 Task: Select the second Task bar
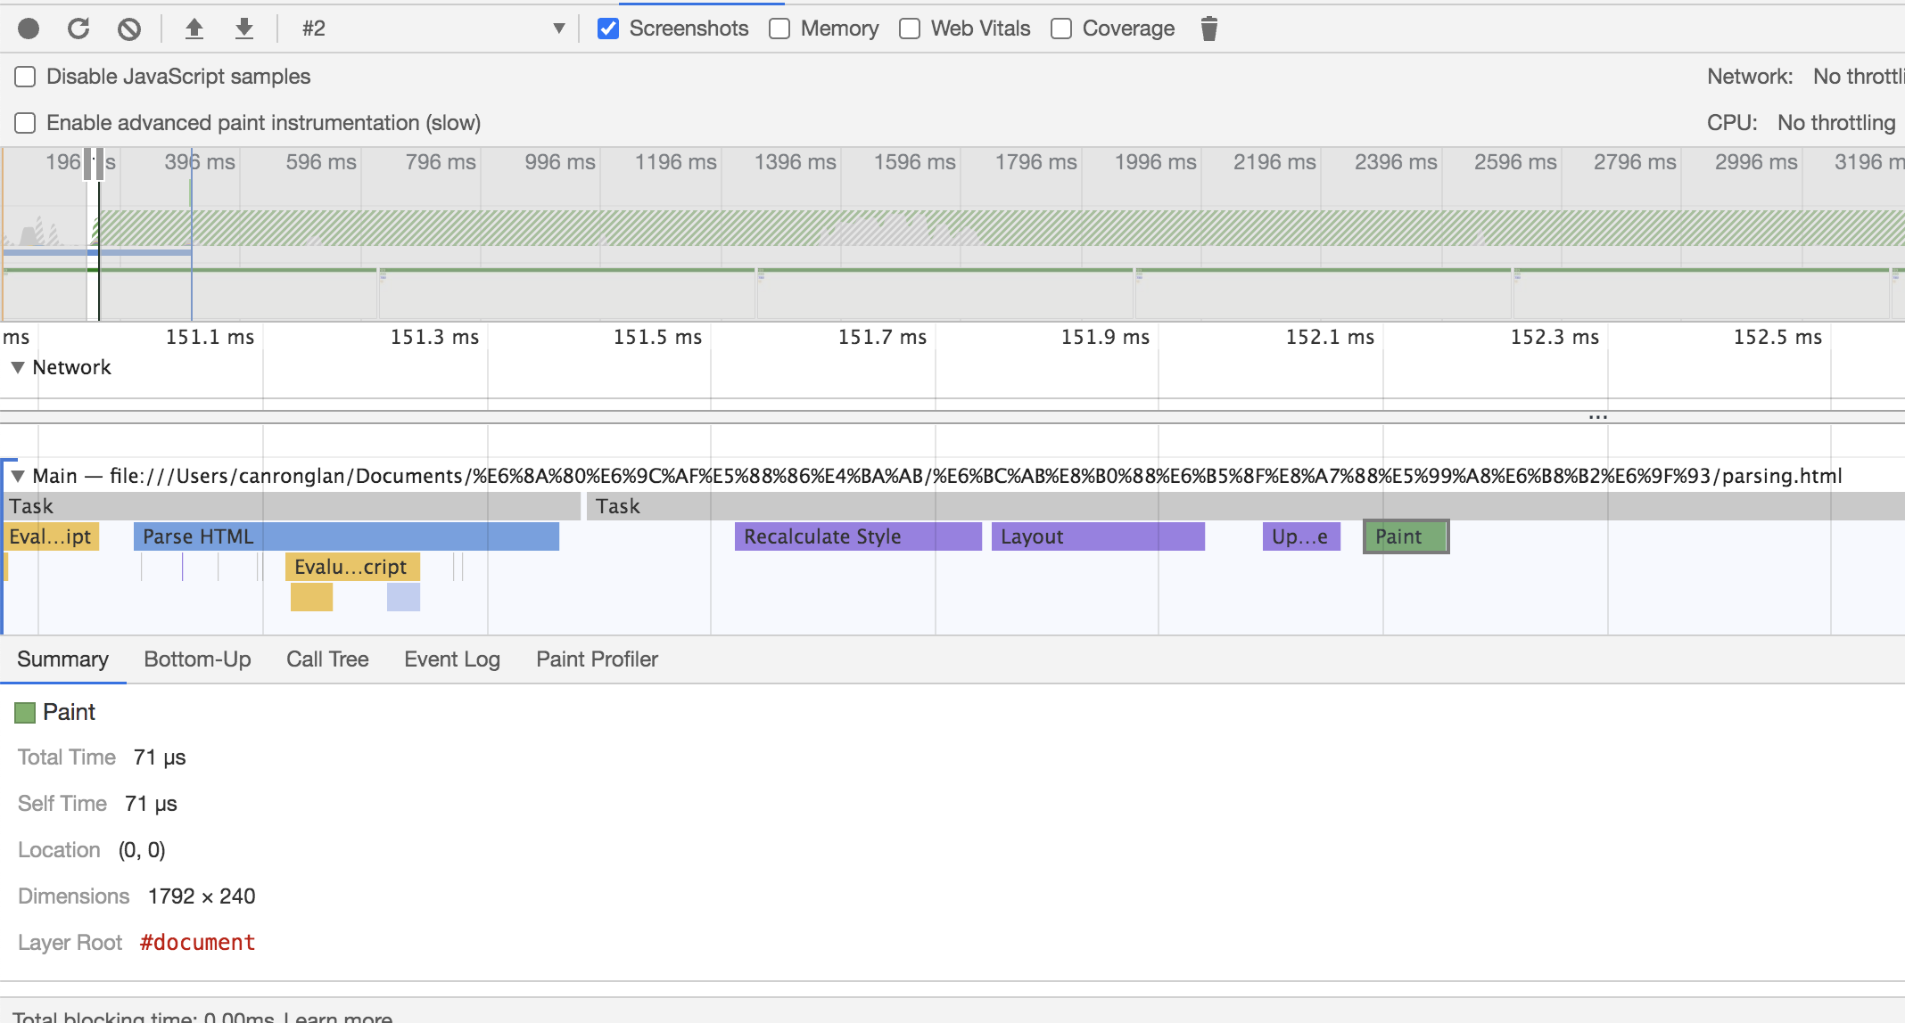[x=1245, y=506]
